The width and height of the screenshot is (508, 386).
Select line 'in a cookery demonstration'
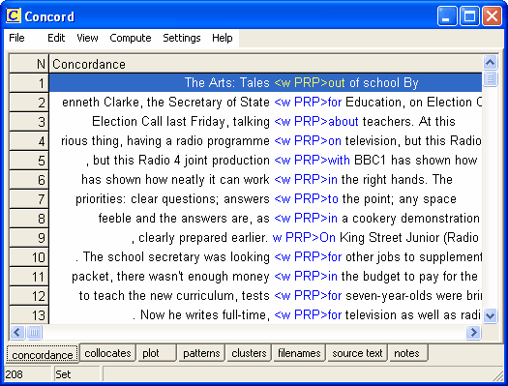pyautogui.click(x=265, y=219)
